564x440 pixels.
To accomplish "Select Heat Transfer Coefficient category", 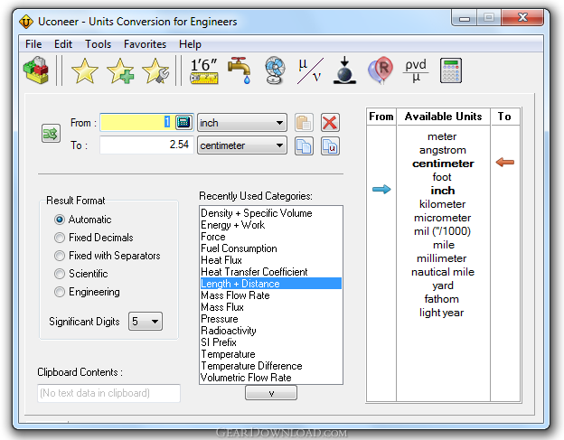I will point(271,272).
